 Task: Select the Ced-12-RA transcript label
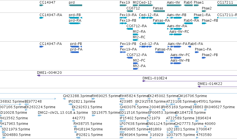coord(149,15)
